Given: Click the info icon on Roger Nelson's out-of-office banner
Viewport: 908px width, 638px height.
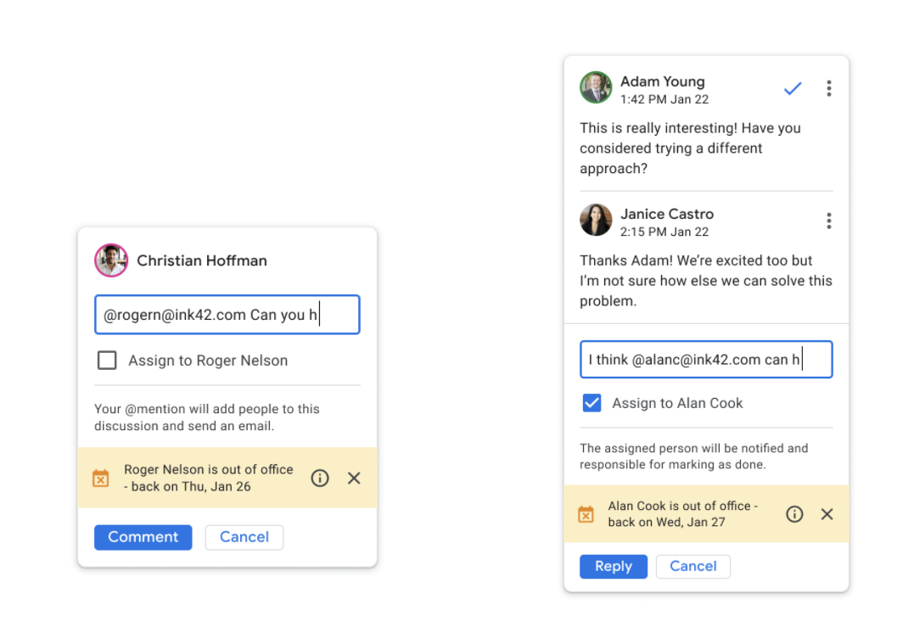Looking at the screenshot, I should click(x=320, y=478).
